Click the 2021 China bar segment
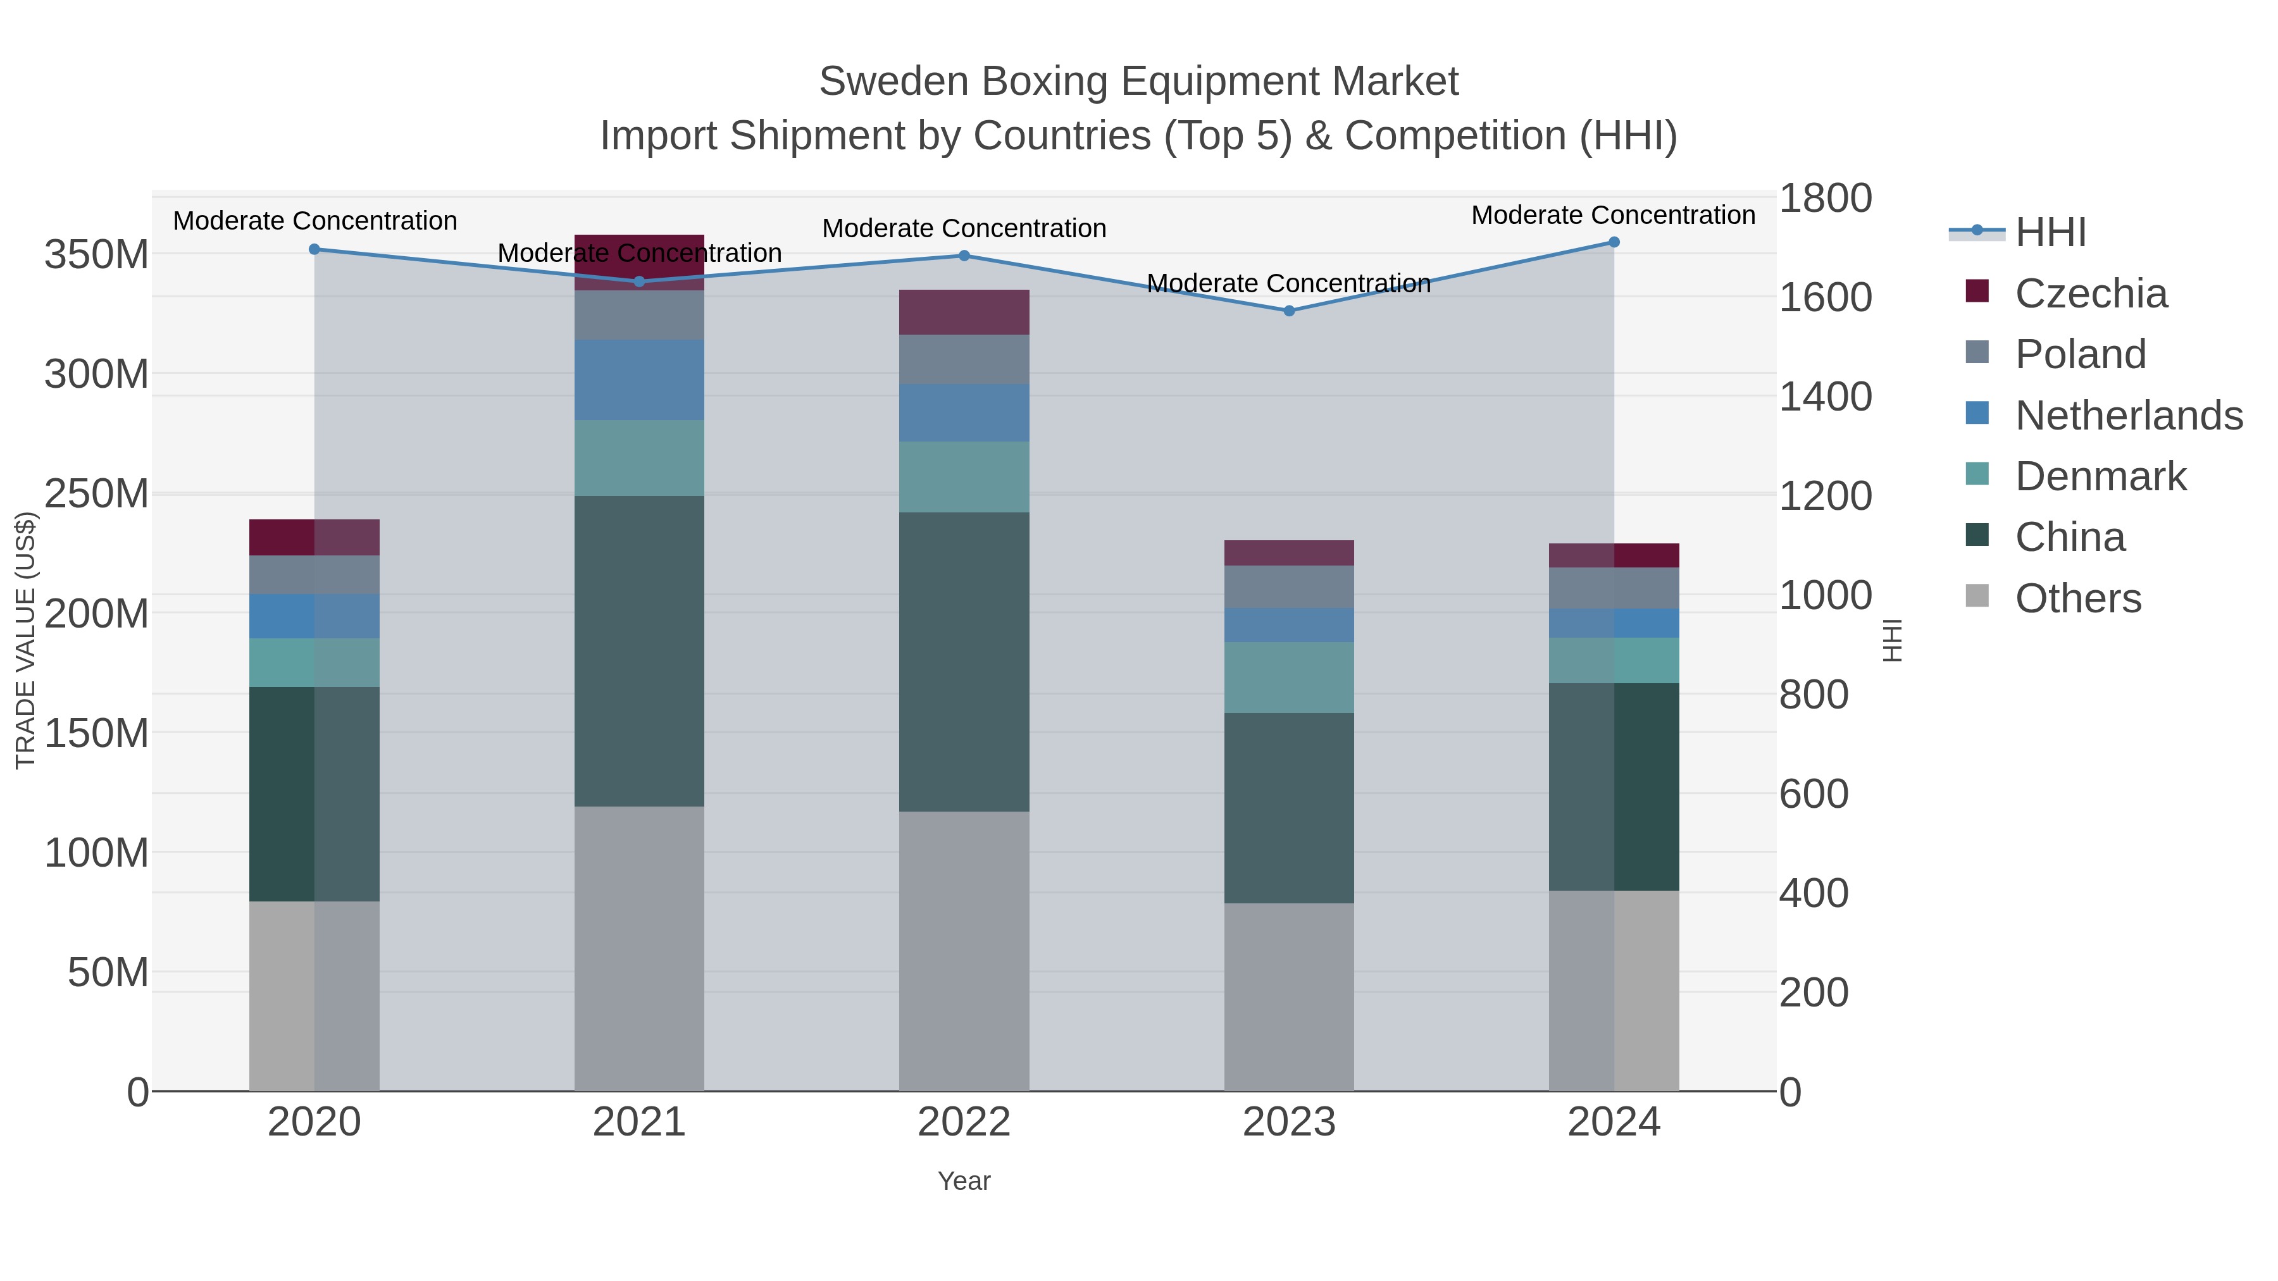Viewport: 2278px width, 1281px height. [639, 651]
